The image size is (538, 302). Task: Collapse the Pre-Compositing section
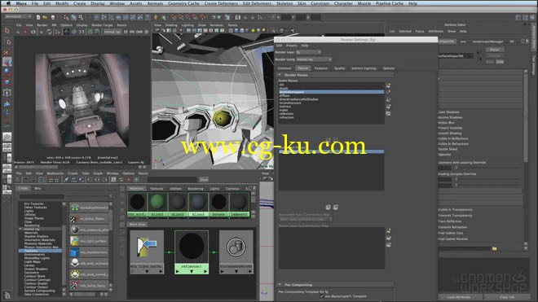pyautogui.click(x=280, y=285)
